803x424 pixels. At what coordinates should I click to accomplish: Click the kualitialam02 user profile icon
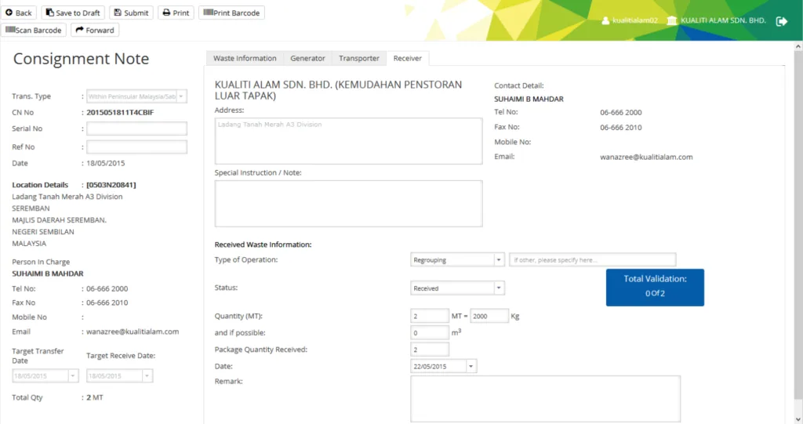[x=605, y=20]
